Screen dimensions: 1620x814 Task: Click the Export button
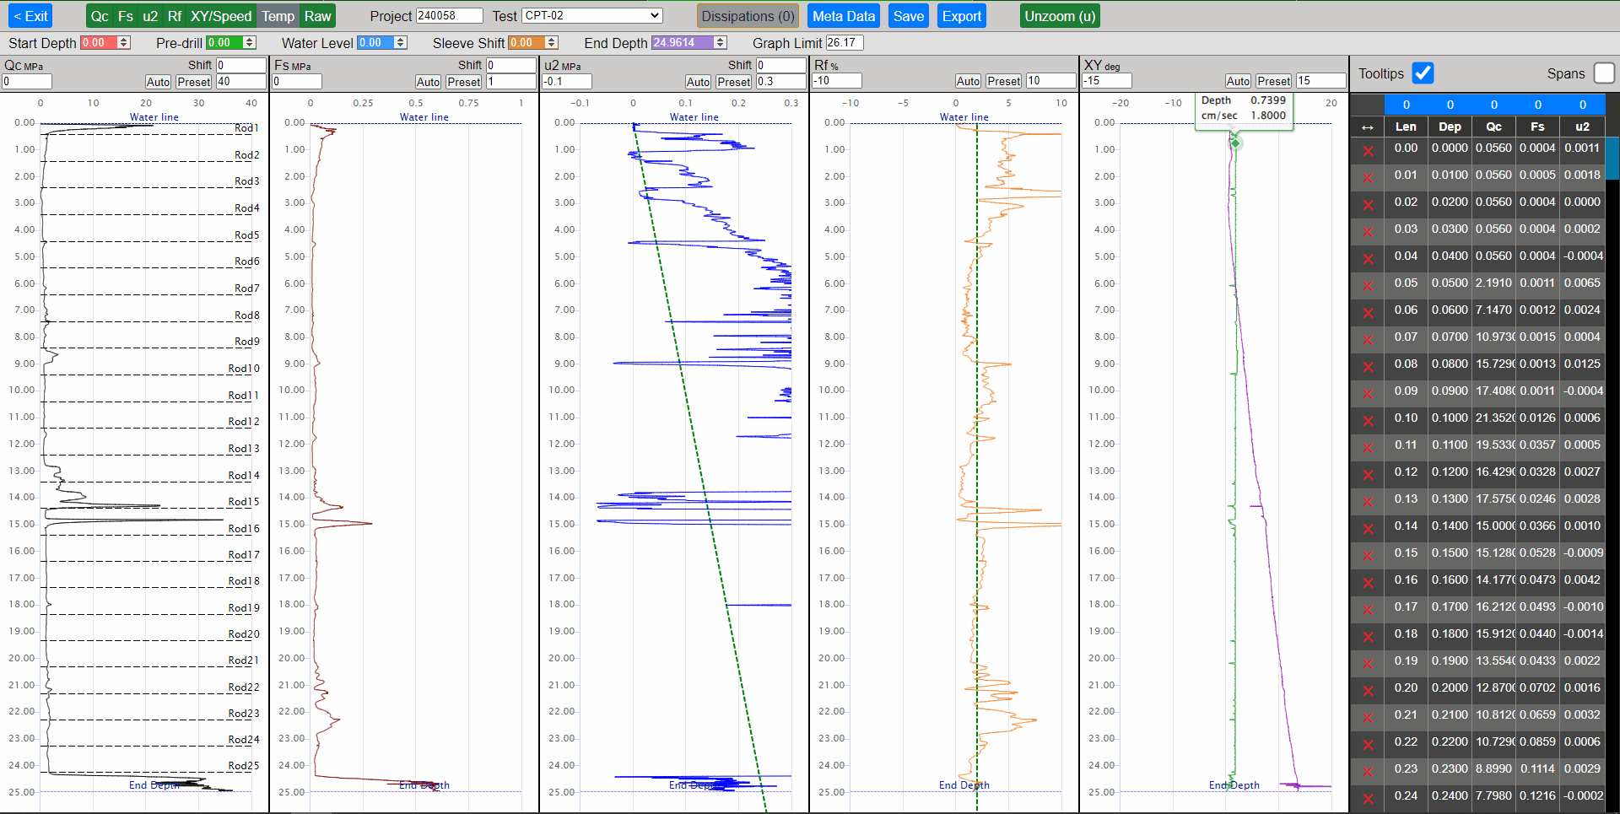click(961, 16)
